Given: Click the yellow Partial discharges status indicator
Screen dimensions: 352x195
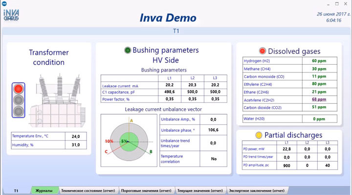Looking at the screenshot, I should coord(259,135).
